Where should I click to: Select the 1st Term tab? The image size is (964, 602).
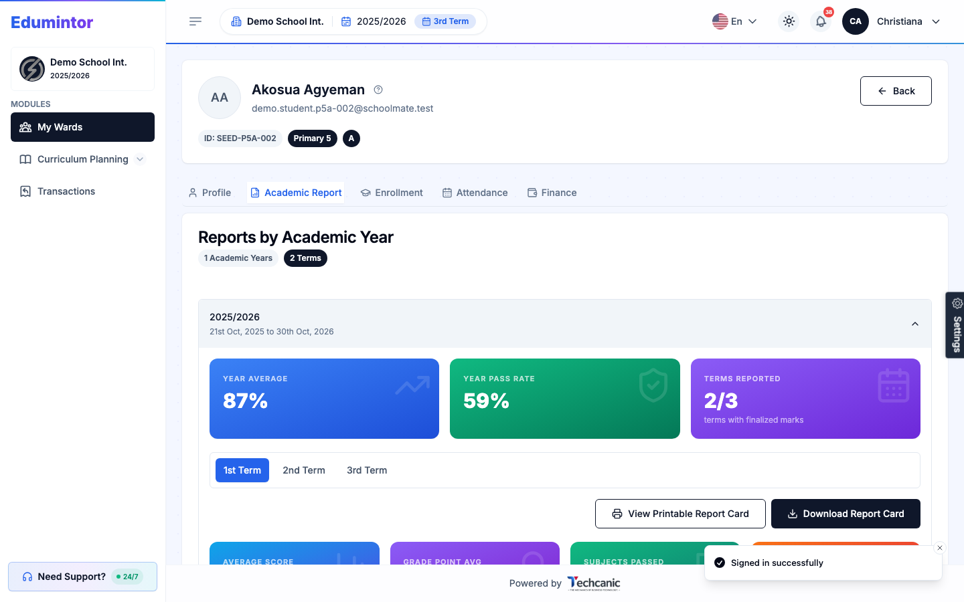click(x=242, y=470)
